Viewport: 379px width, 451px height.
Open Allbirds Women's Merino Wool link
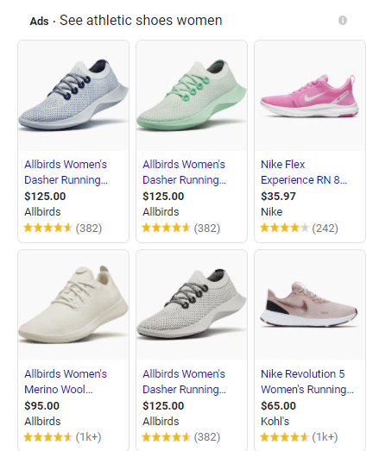click(x=66, y=381)
